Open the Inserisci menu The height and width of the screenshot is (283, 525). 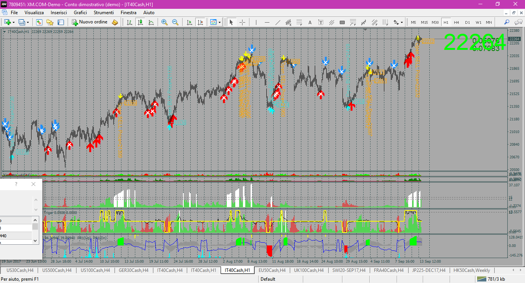[x=59, y=13]
